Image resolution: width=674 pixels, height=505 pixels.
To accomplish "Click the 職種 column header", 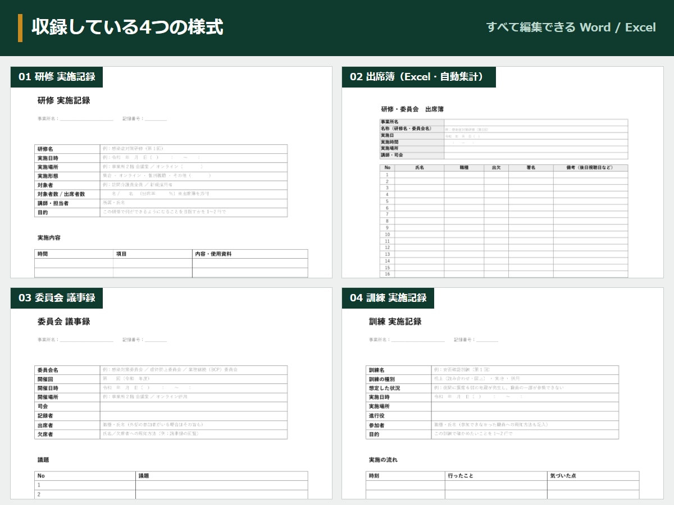I will click(x=464, y=168).
